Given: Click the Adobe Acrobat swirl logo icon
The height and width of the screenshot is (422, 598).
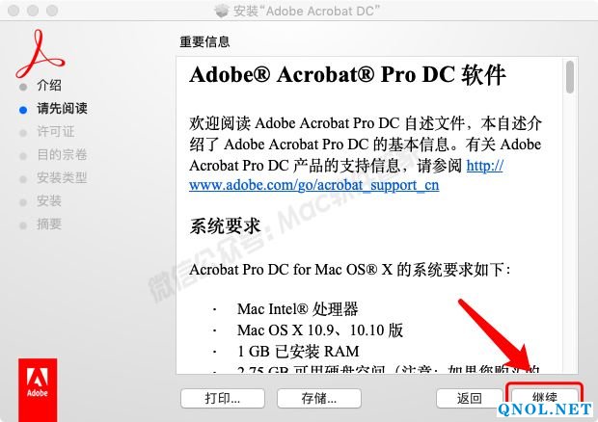Looking at the screenshot, I should (x=41, y=54).
